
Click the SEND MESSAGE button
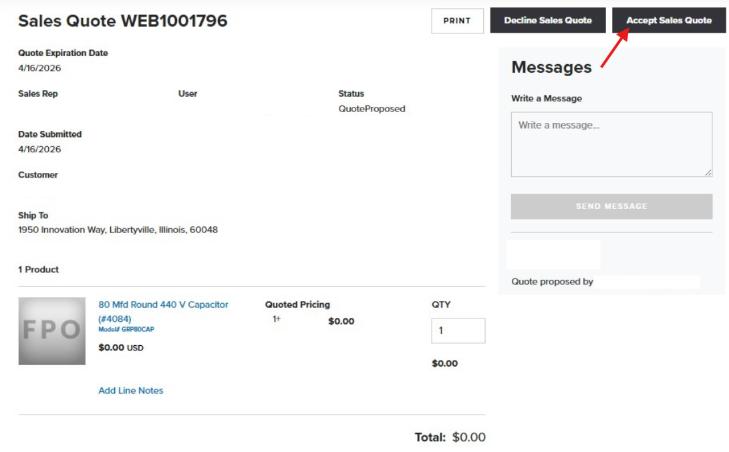tap(611, 206)
